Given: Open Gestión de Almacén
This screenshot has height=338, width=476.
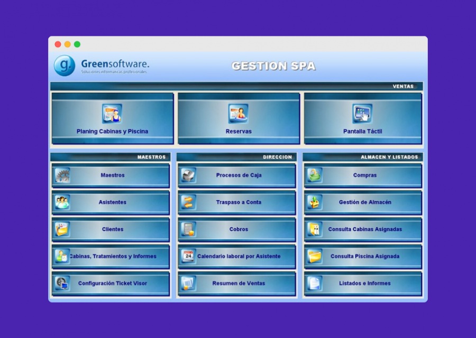Looking at the screenshot, I should [x=363, y=202].
